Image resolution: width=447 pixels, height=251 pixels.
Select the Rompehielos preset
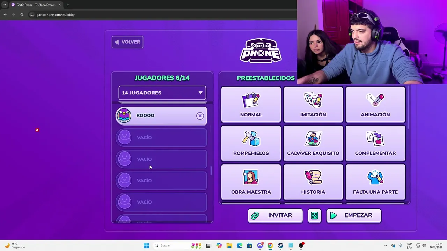point(251,143)
